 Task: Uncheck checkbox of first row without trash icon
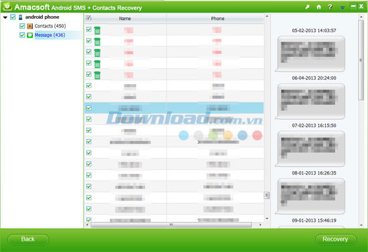(89, 86)
